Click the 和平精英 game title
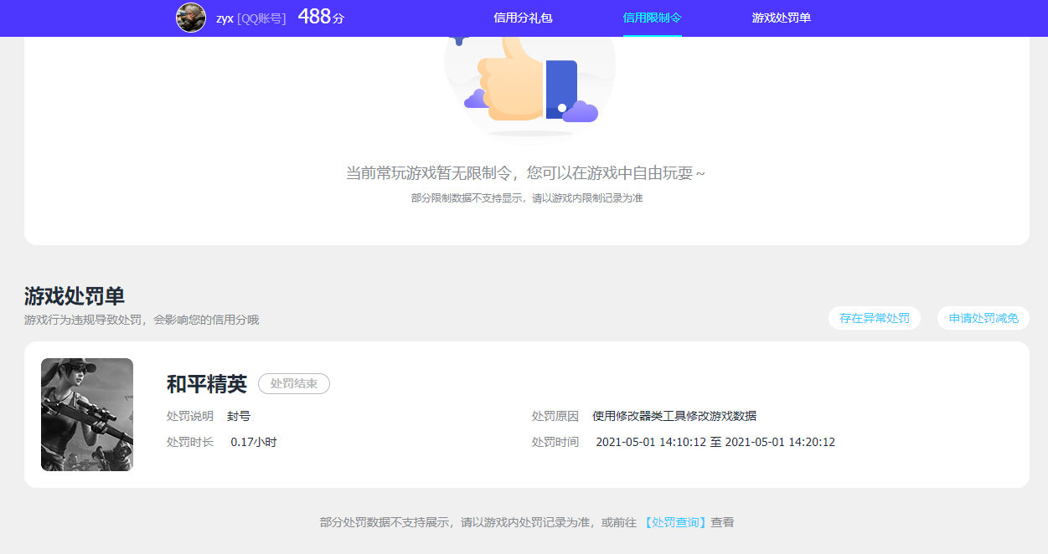This screenshot has width=1048, height=554. (x=207, y=383)
